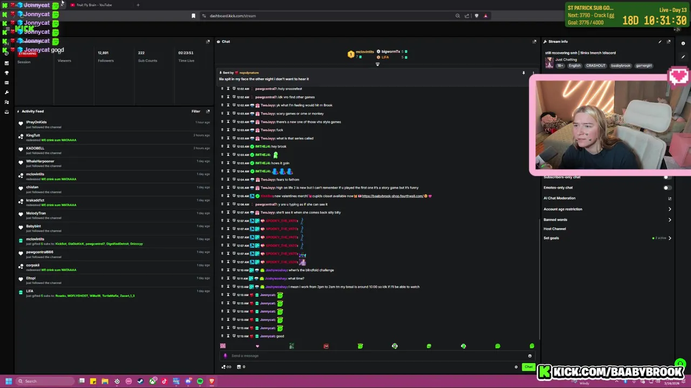The height and width of the screenshot is (388, 691).
Task: Click the 12,891 Followers stat
Action: coord(105,57)
